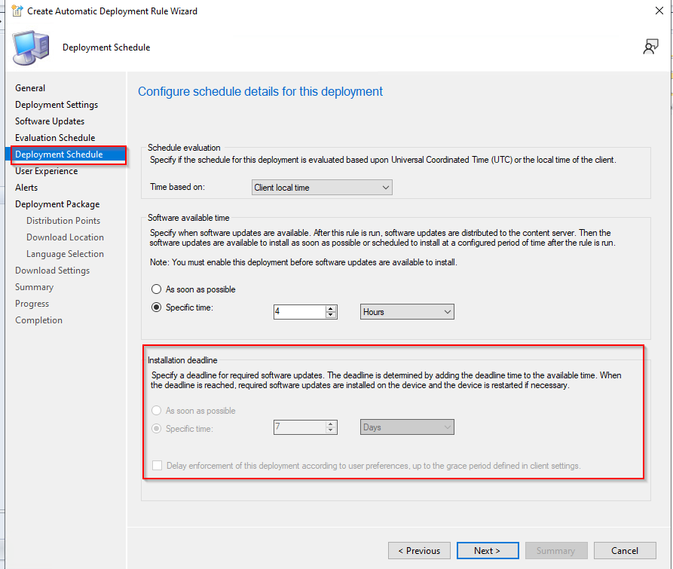The width and height of the screenshot is (673, 569).
Task: Click the Previous button
Action: pos(419,550)
